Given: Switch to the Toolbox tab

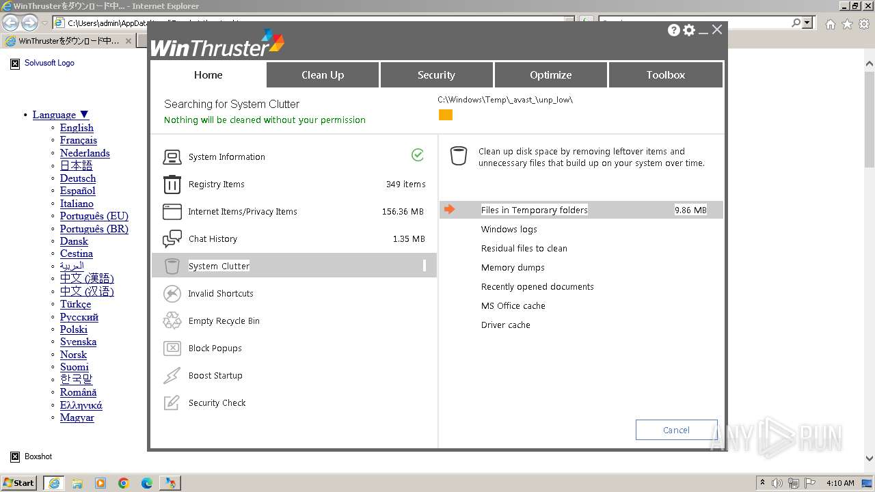Looking at the screenshot, I should (665, 74).
